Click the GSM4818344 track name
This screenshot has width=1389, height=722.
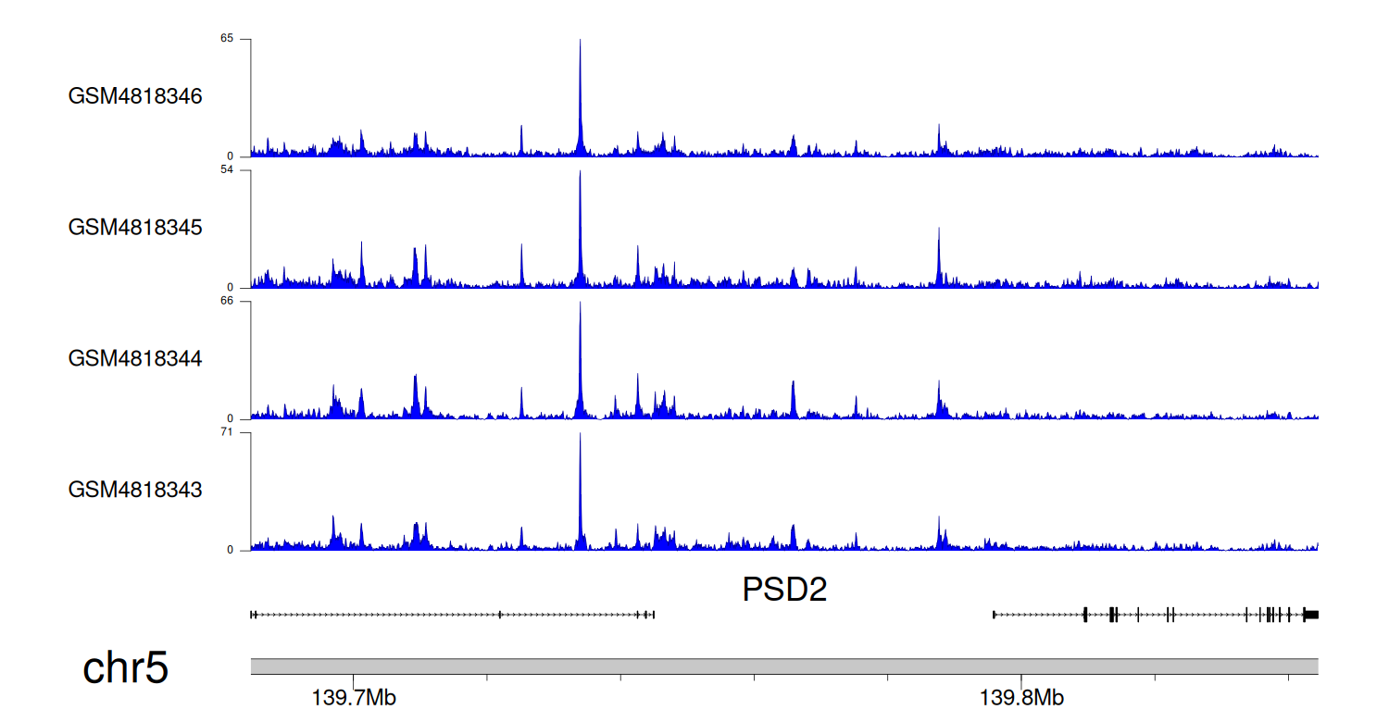pos(135,357)
